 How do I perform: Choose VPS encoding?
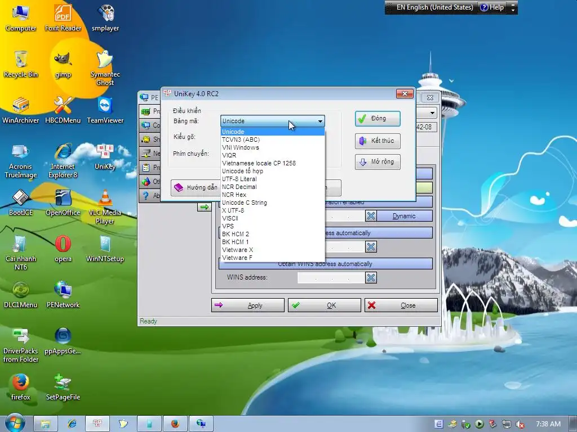click(273, 226)
